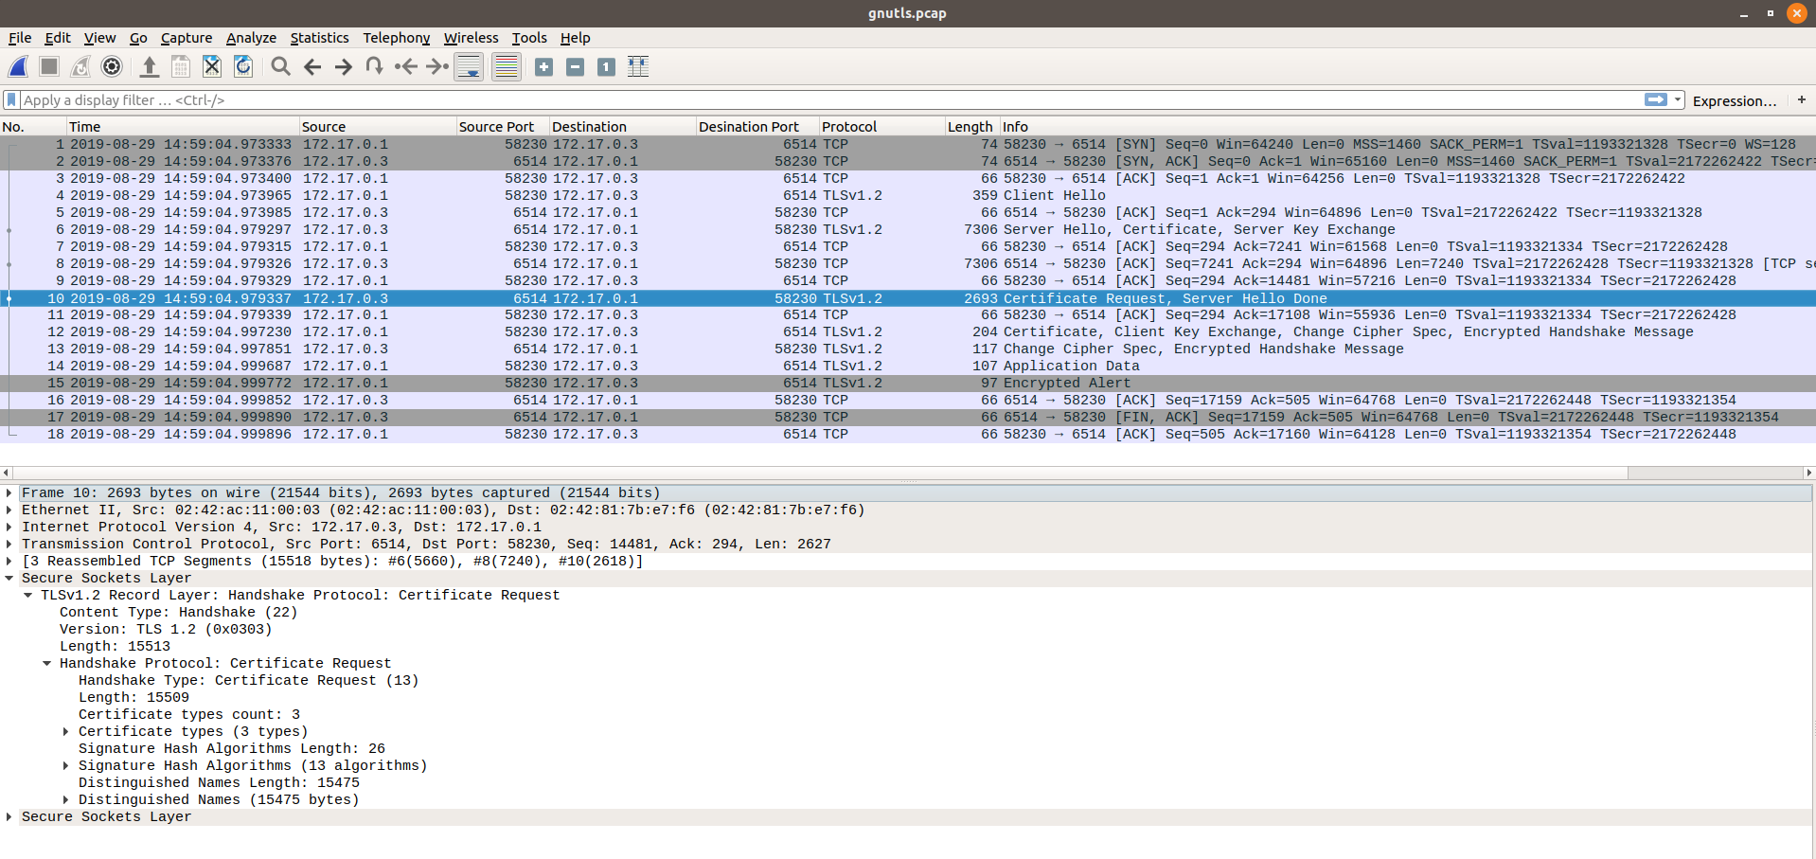Expand Certificate types (3 types) details
The image size is (1816, 859).
point(64,731)
